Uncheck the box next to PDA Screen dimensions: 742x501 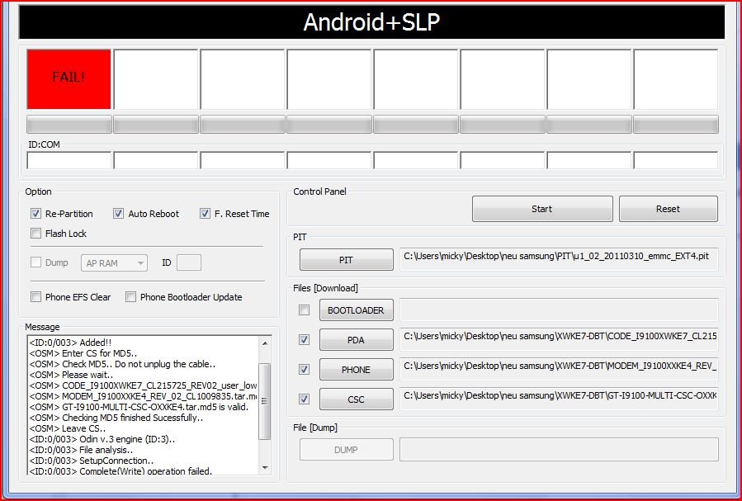(x=305, y=340)
